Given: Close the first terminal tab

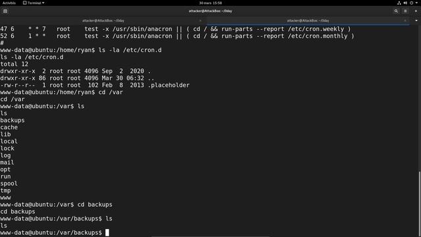Looking at the screenshot, I should pos(200,20).
